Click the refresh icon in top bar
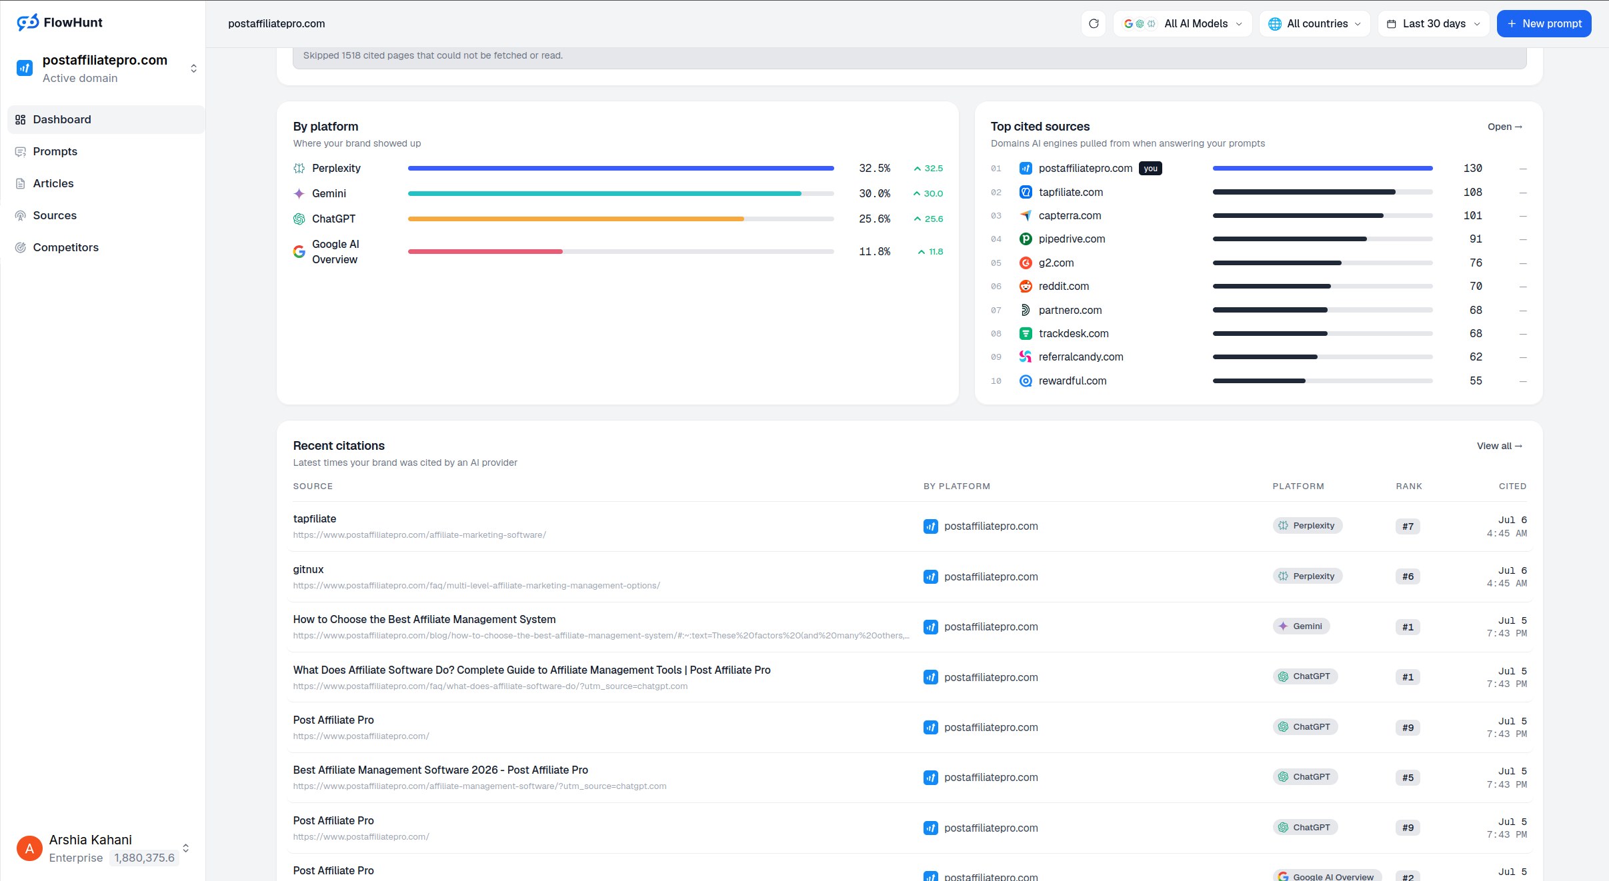This screenshot has width=1609, height=881. pyautogui.click(x=1094, y=23)
